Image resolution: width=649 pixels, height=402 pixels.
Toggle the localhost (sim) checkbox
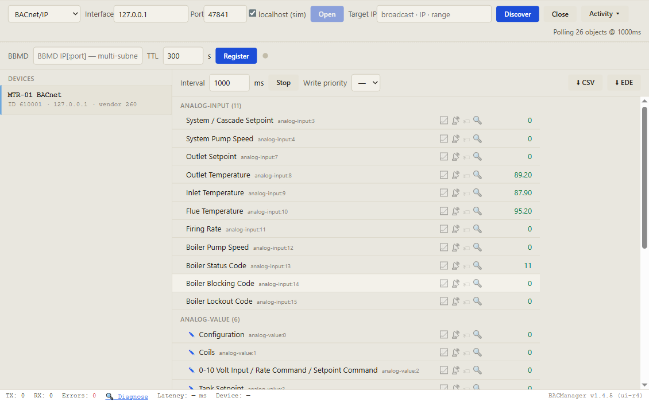[x=253, y=13]
